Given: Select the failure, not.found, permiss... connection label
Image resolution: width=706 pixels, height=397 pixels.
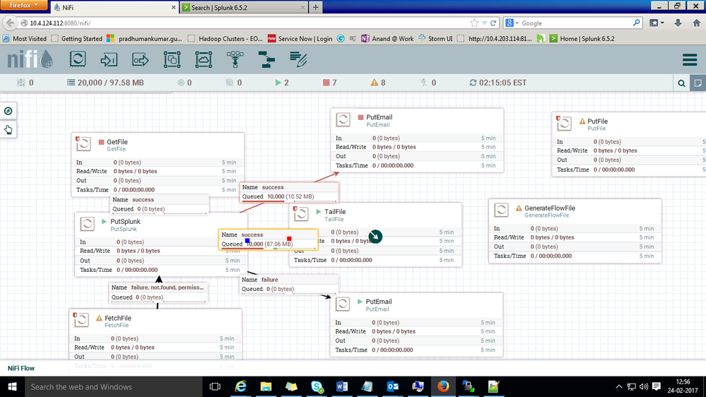Looking at the screenshot, I should pyautogui.click(x=158, y=292).
